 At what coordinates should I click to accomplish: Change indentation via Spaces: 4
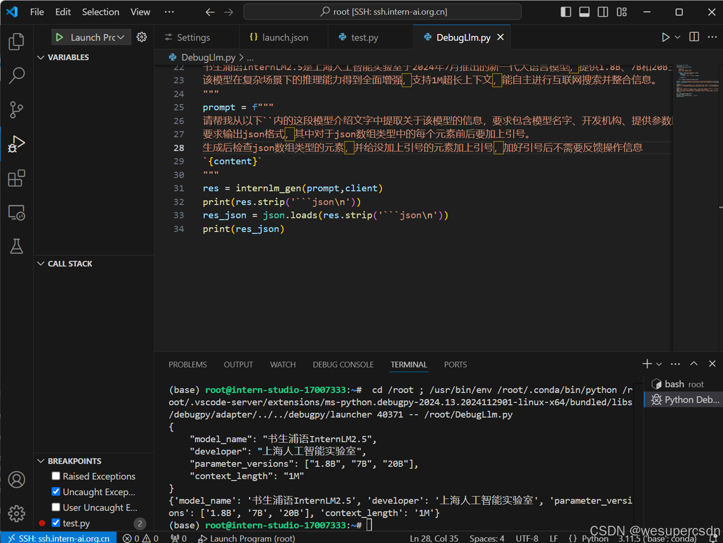(487, 538)
